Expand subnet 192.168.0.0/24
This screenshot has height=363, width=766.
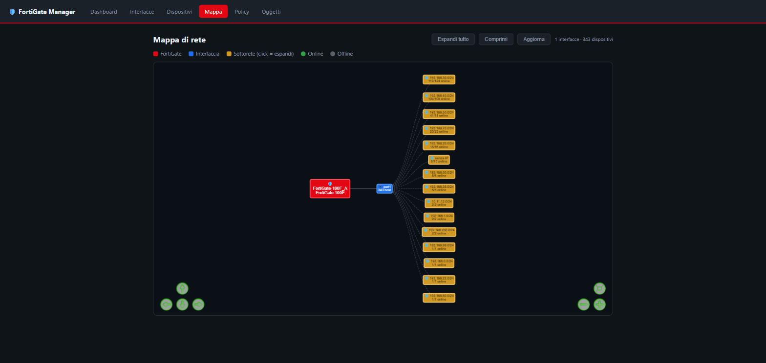pyautogui.click(x=439, y=263)
